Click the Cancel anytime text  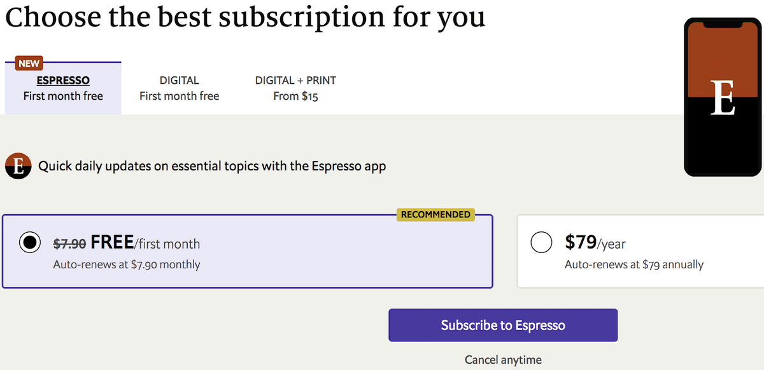[503, 360]
